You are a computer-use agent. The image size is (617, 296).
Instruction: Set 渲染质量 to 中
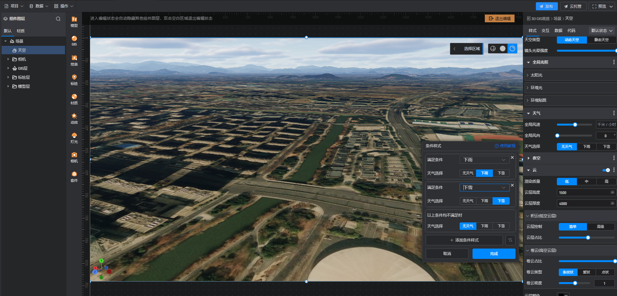point(587,181)
